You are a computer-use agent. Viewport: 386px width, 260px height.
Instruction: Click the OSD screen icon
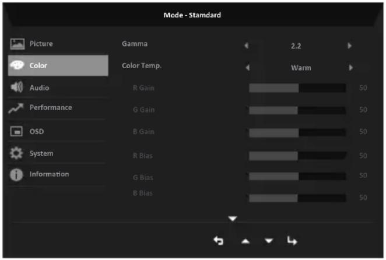(16, 131)
